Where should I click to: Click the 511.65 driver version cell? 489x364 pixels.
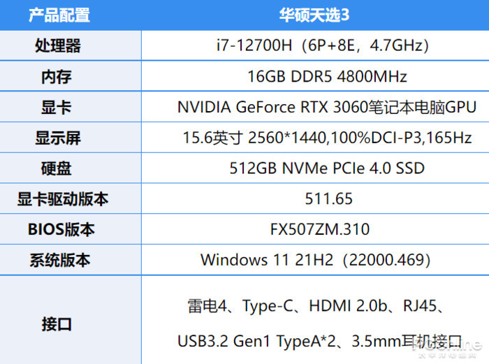pyautogui.click(x=328, y=199)
